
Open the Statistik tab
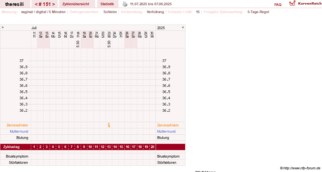pos(107,4)
